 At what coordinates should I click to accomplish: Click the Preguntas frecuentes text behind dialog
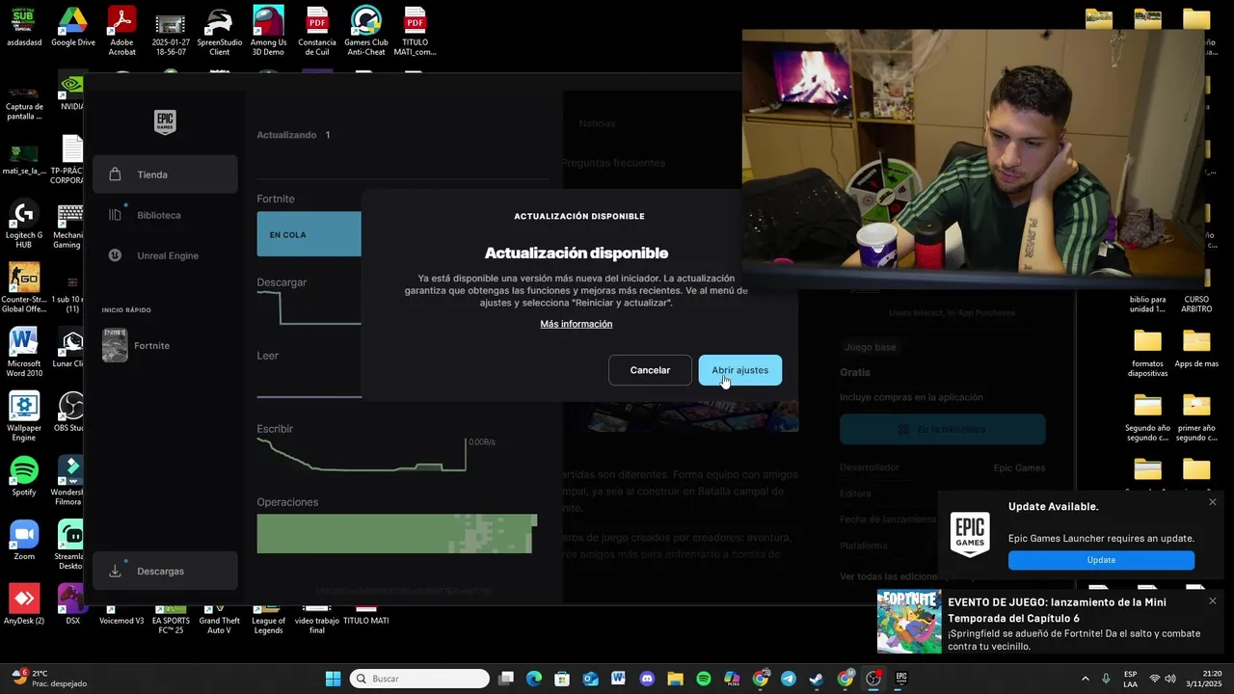click(x=613, y=163)
